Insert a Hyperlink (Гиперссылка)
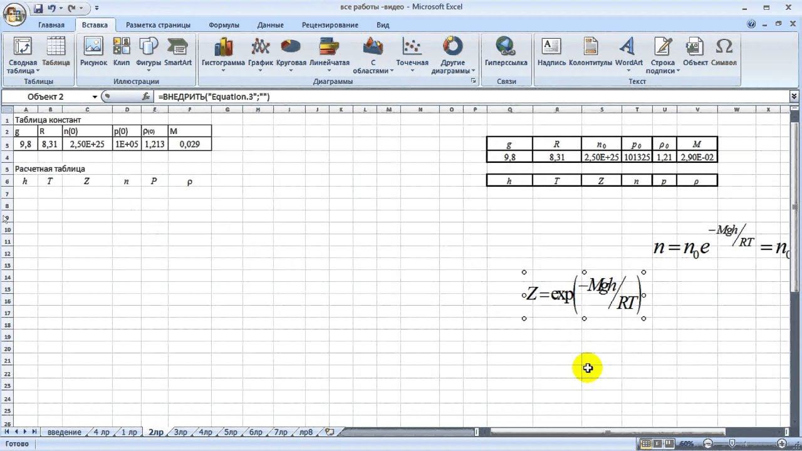Image resolution: width=802 pixels, height=451 pixels. (506, 51)
